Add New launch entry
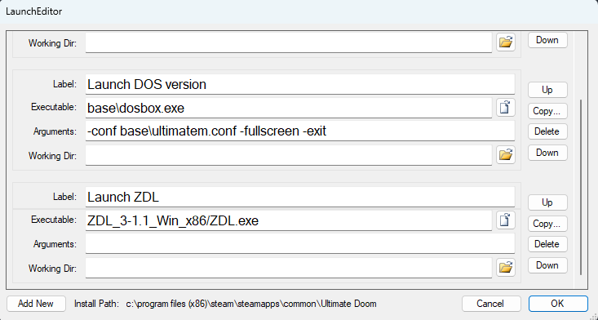The image size is (598, 320). pos(36,304)
